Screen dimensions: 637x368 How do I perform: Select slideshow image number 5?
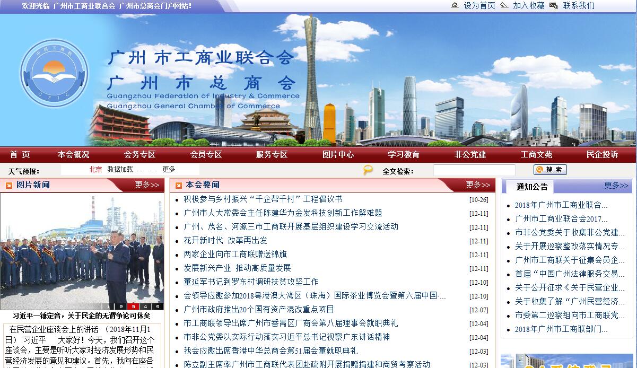click(158, 306)
